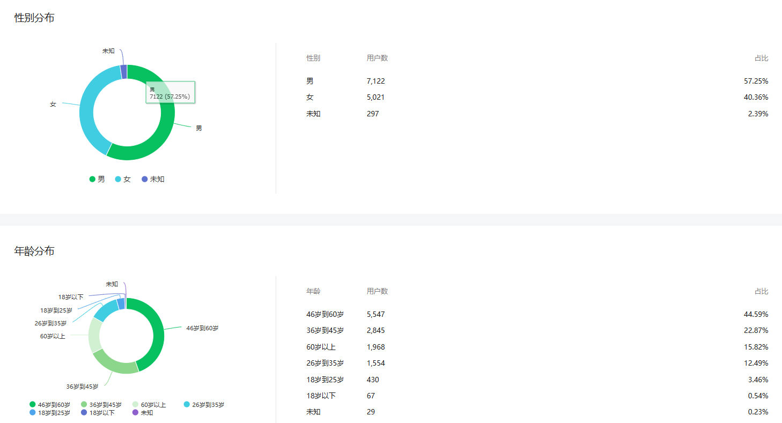This screenshot has height=423, width=782.
Task: Select 36岁到45岁 row in age table
Action: pyautogui.click(x=325, y=330)
